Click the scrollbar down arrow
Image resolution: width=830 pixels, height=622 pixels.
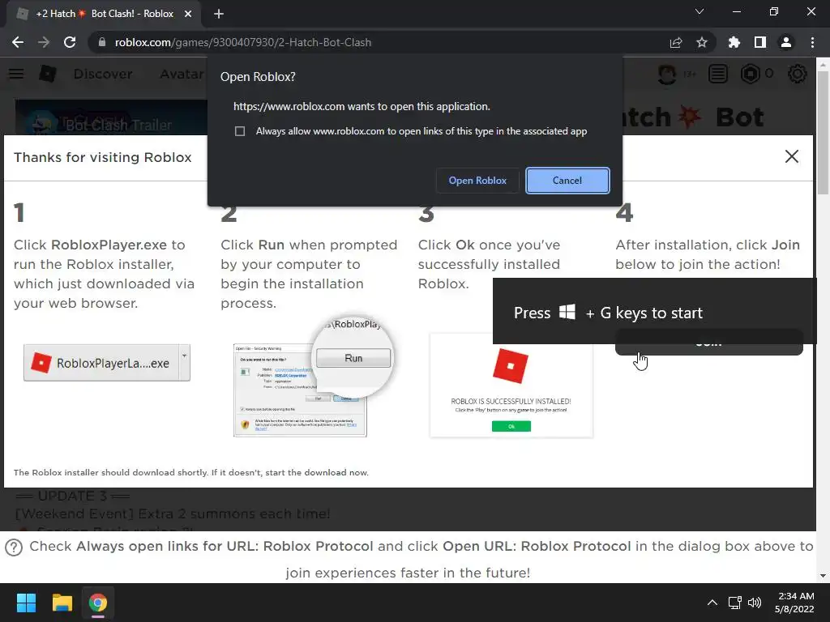(x=824, y=576)
